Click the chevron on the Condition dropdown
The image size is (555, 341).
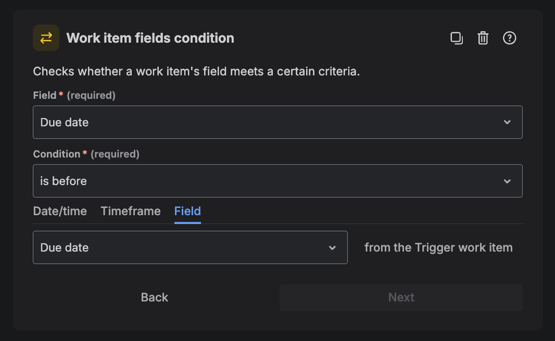point(507,181)
